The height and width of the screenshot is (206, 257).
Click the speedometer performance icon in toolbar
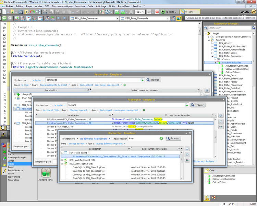pyautogui.click(x=33, y=12)
